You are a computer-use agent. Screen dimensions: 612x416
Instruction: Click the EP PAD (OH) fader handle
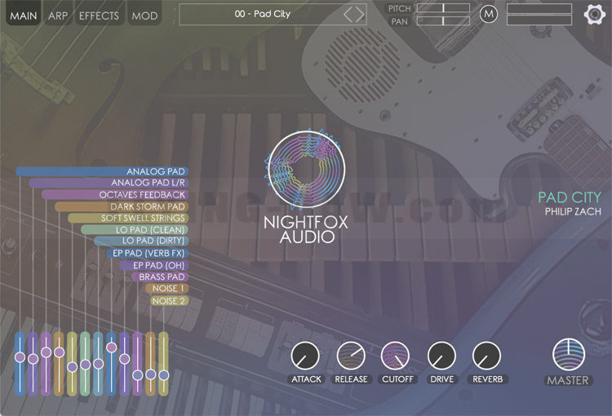(125, 359)
